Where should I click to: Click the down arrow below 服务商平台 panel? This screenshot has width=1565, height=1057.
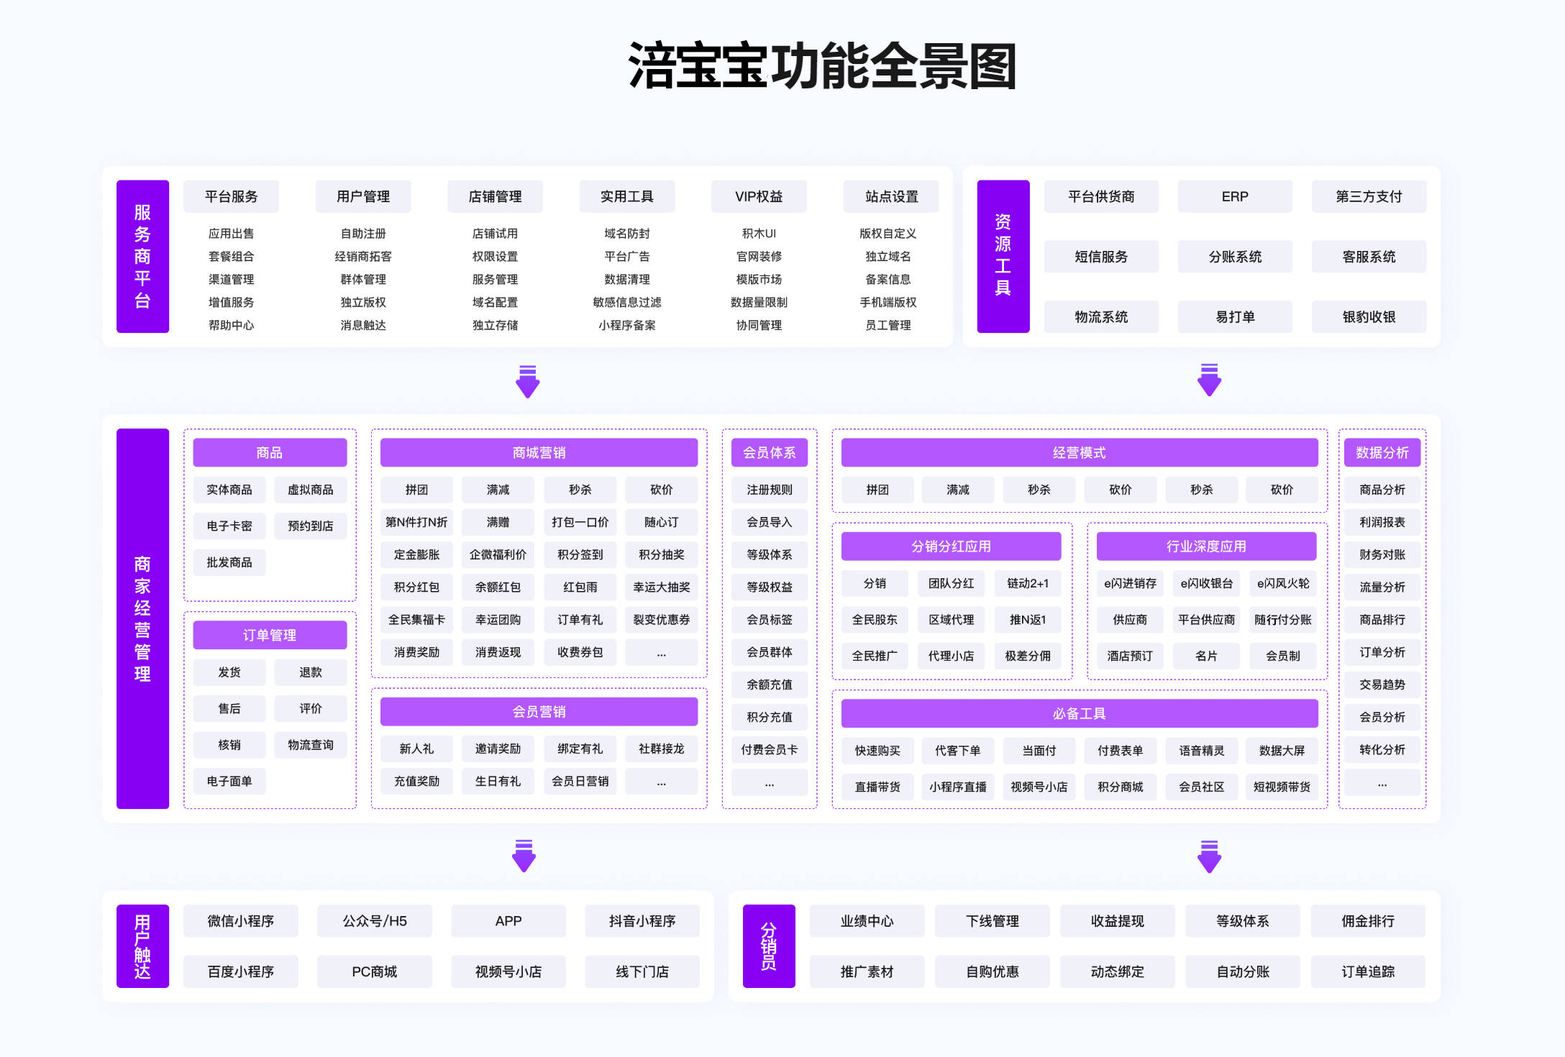click(x=527, y=382)
